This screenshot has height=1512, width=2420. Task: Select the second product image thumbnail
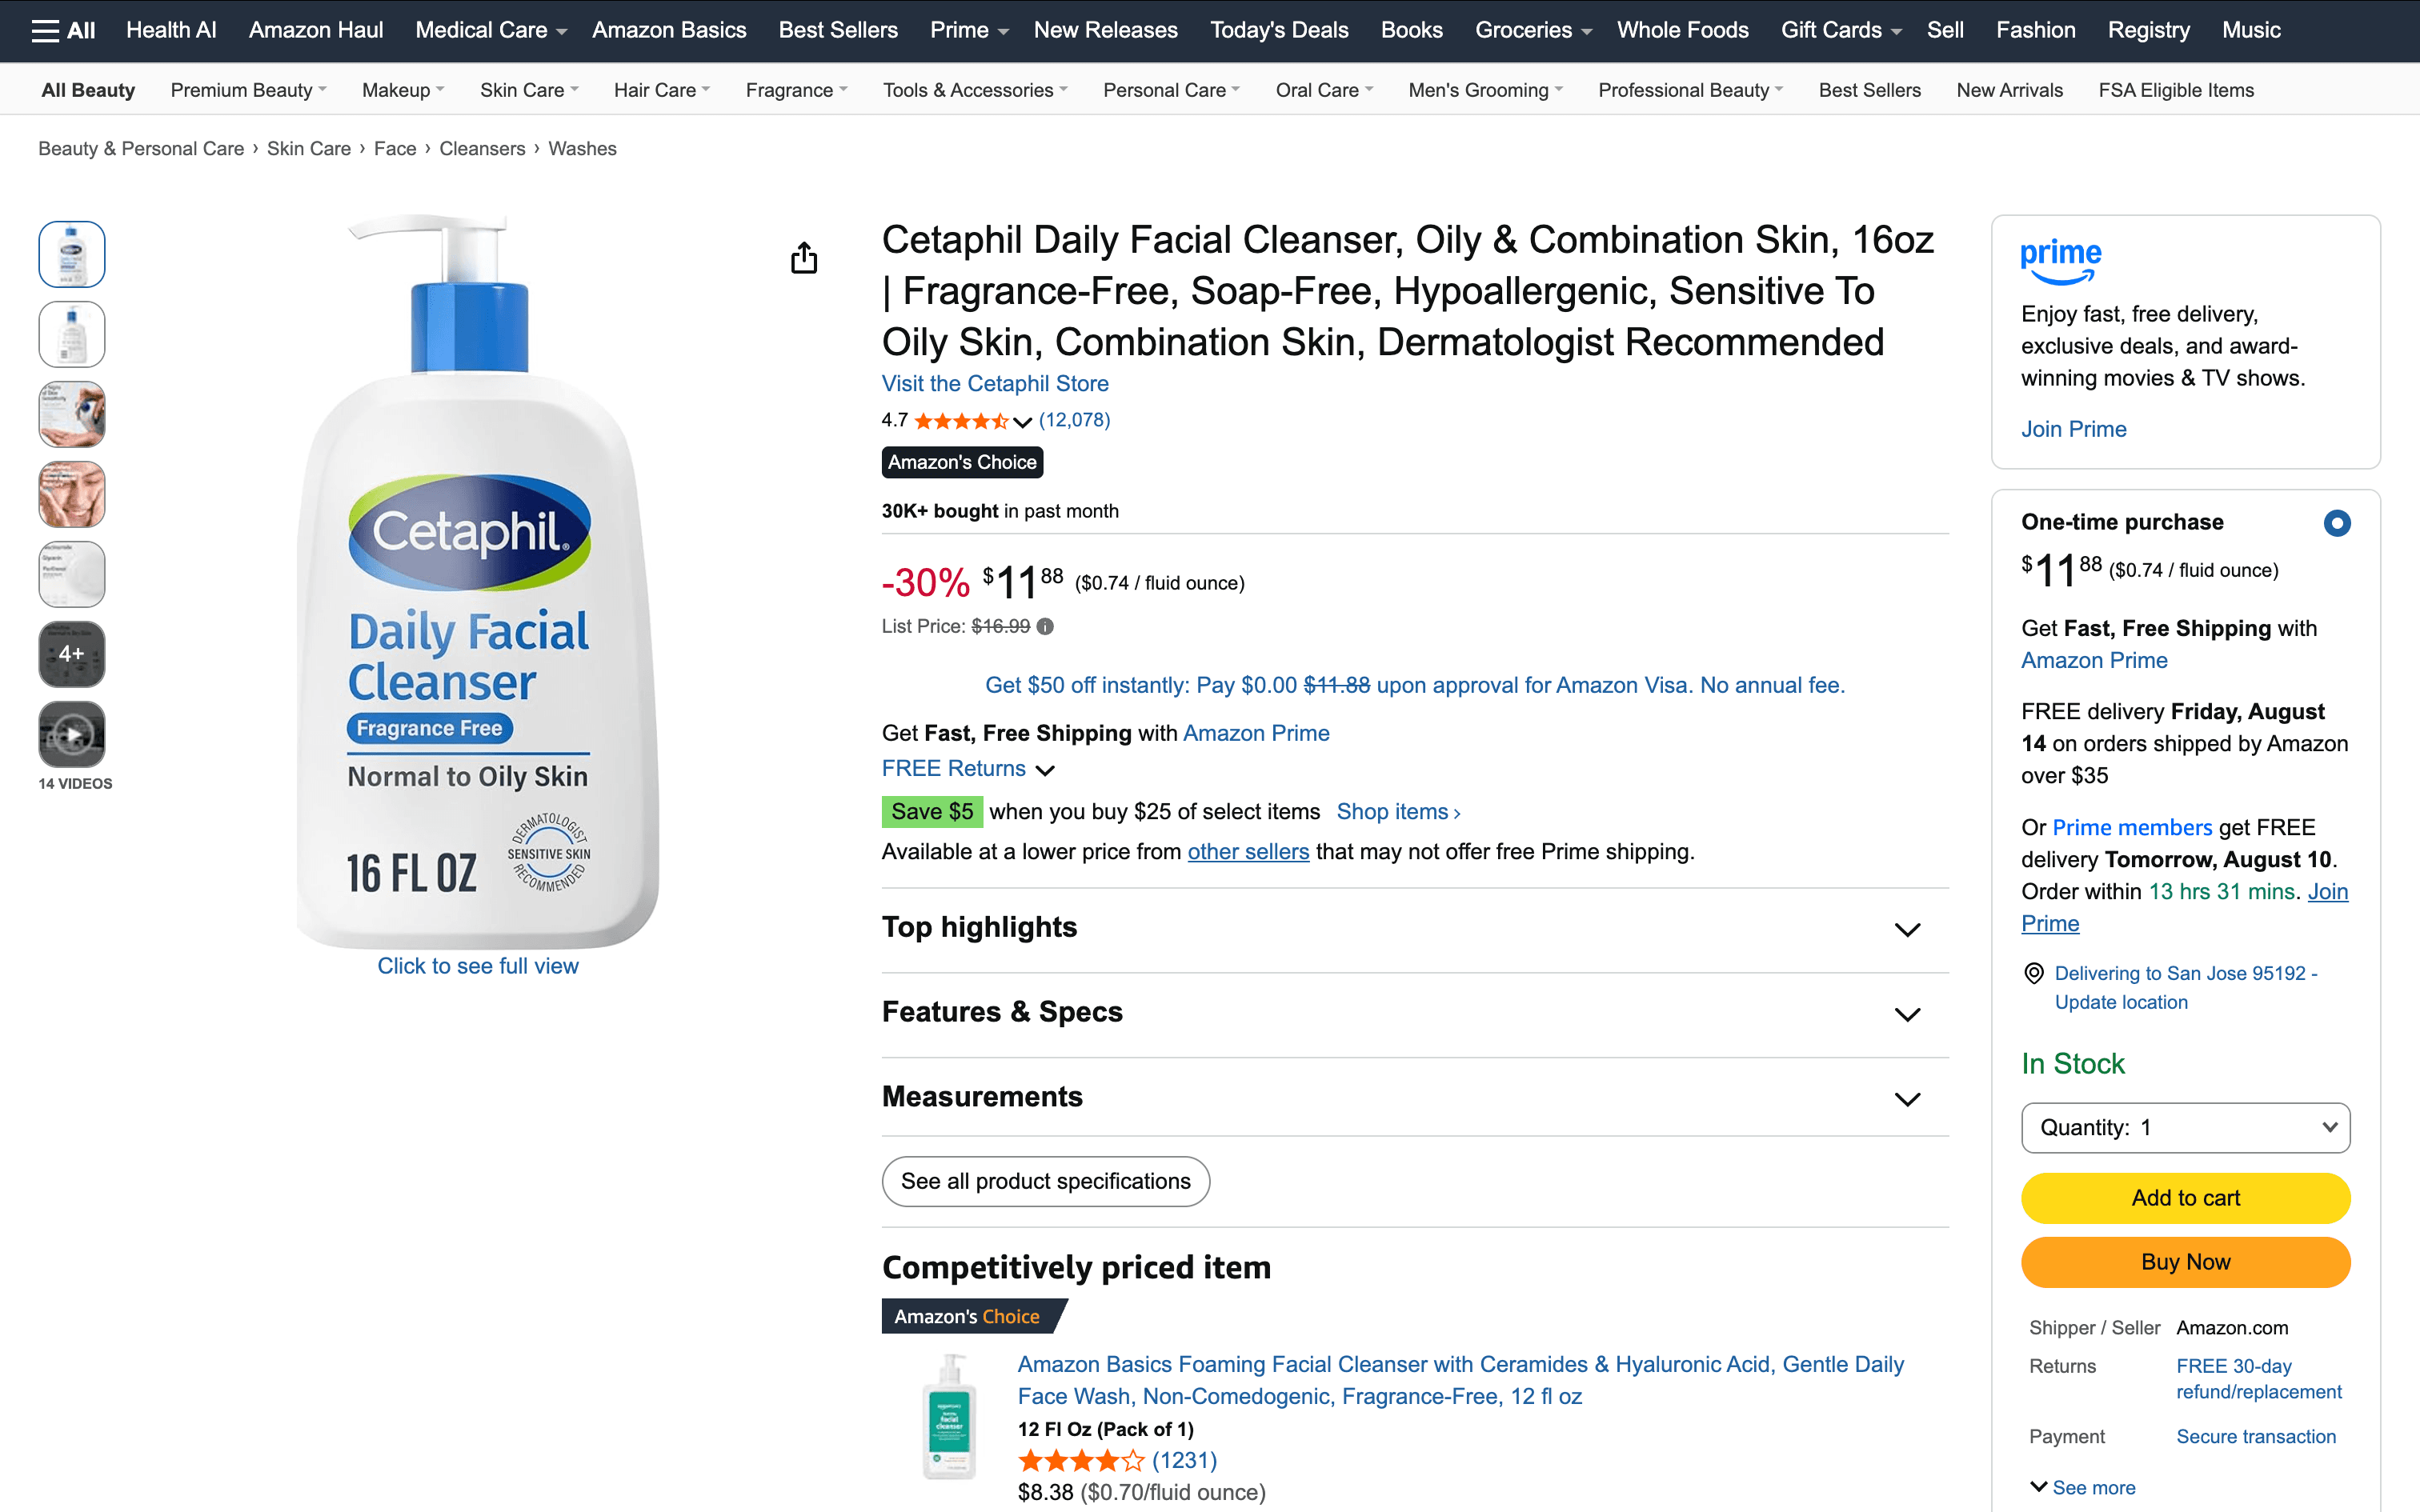pyautogui.click(x=72, y=334)
